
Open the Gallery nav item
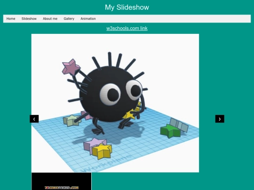point(69,19)
